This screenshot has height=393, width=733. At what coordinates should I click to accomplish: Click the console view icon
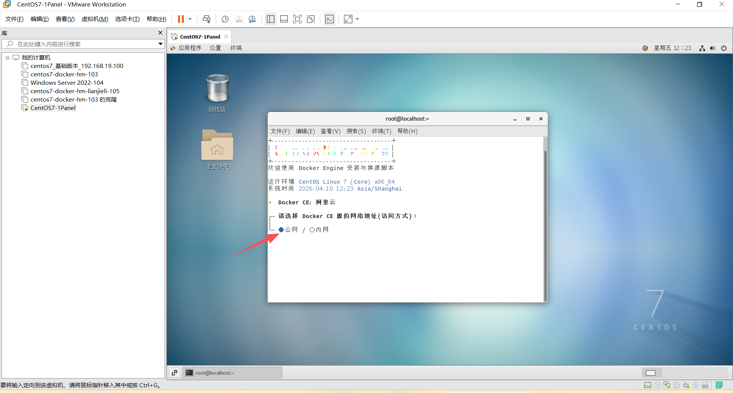[329, 19]
